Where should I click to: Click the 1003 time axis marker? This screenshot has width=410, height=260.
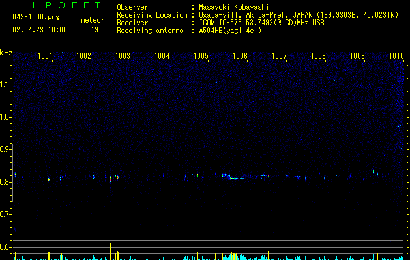tap(123, 56)
